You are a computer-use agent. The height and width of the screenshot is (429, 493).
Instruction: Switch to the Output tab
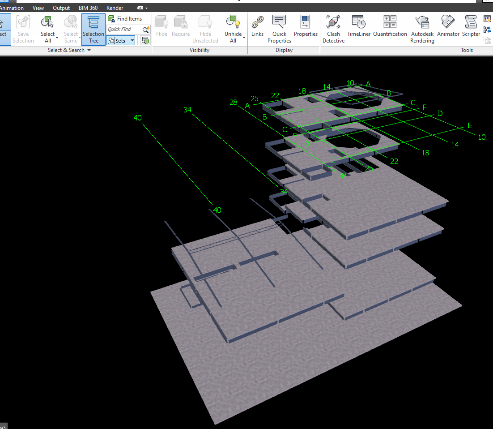point(61,8)
